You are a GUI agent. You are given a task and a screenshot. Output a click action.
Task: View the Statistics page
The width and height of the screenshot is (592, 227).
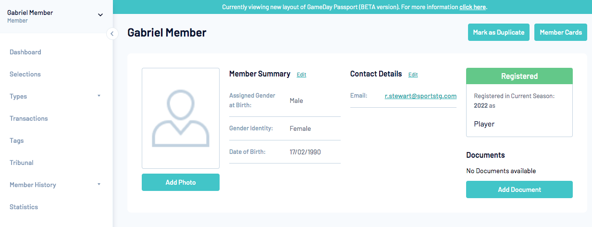point(24,207)
